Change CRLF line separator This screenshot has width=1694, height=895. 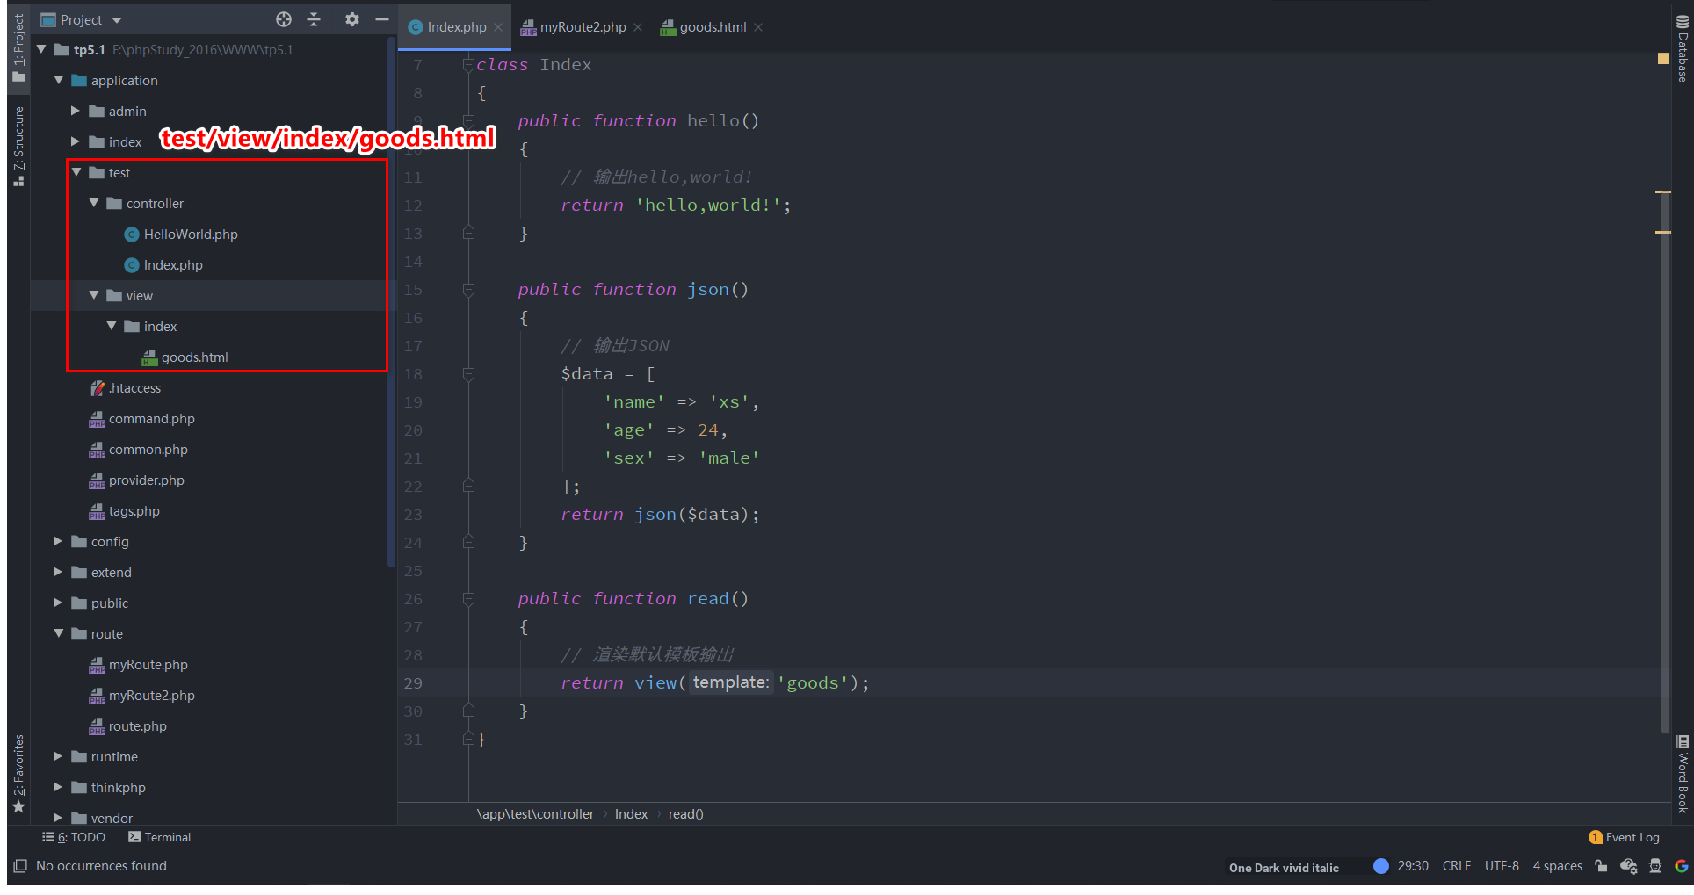coord(1456,866)
